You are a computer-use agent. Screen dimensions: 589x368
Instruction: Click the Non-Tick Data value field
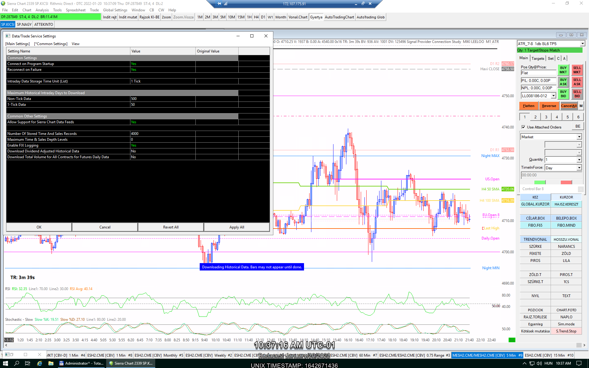[x=163, y=99]
